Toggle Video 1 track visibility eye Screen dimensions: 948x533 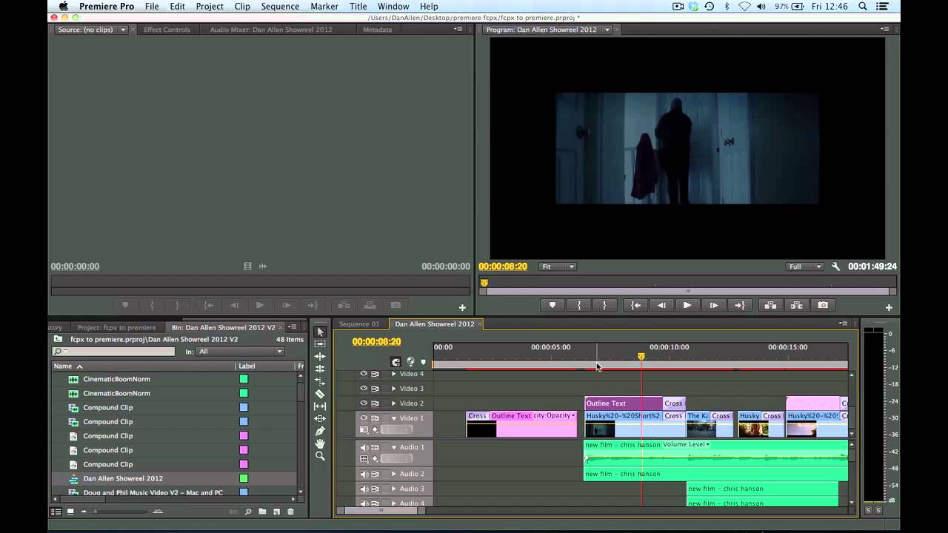click(364, 418)
